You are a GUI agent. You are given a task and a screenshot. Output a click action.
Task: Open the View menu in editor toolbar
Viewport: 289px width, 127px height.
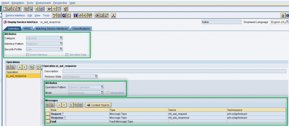click(x=38, y=16)
